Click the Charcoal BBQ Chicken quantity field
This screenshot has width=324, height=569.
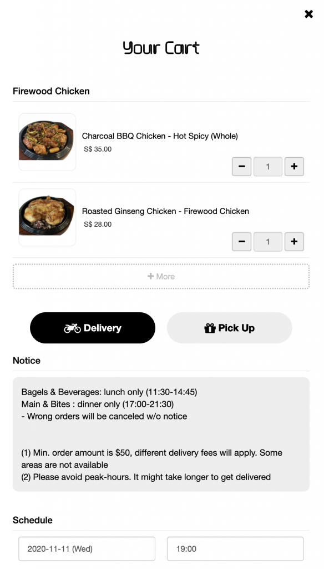(268, 167)
